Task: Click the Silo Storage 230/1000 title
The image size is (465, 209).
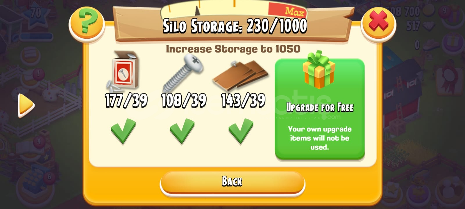Action: click(235, 26)
